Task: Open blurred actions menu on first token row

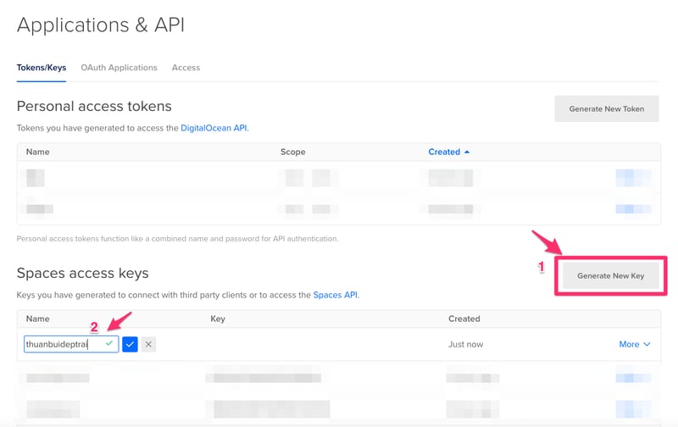Action: 633,178
